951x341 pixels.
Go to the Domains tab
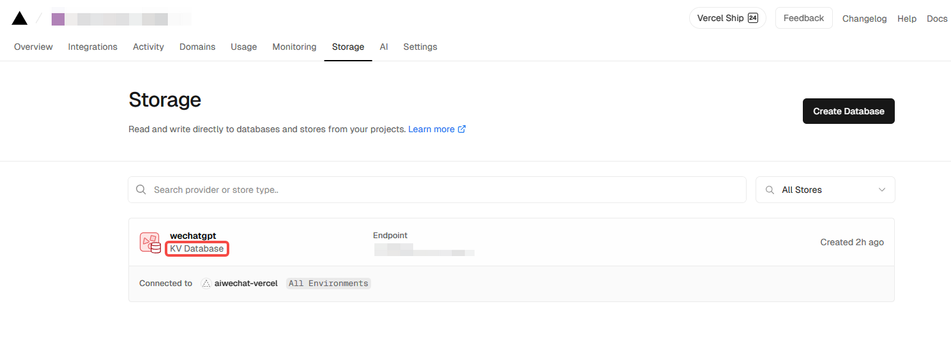(x=197, y=47)
